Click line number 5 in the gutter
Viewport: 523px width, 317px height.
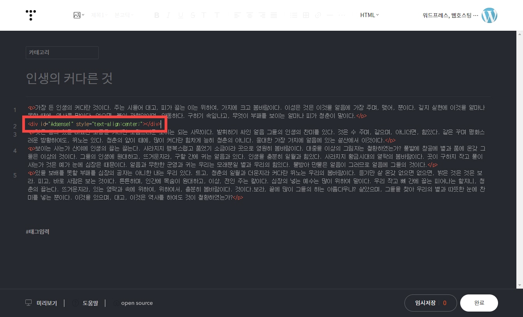(15, 175)
